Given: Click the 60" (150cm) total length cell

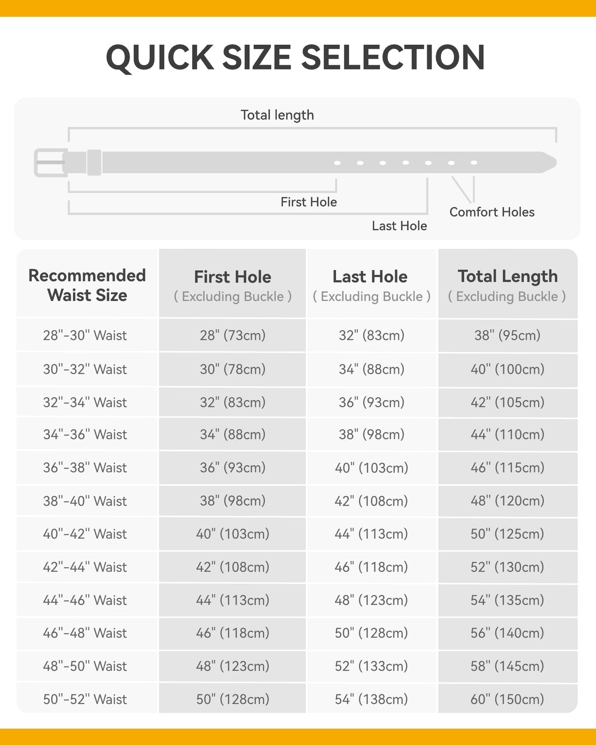Looking at the screenshot, I should (x=507, y=699).
